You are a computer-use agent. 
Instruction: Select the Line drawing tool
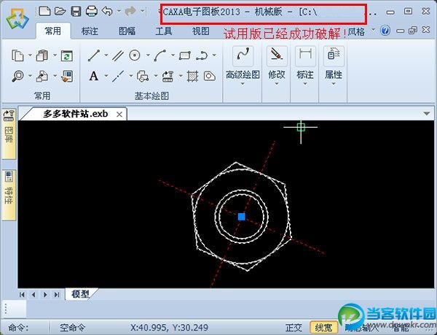pos(94,55)
